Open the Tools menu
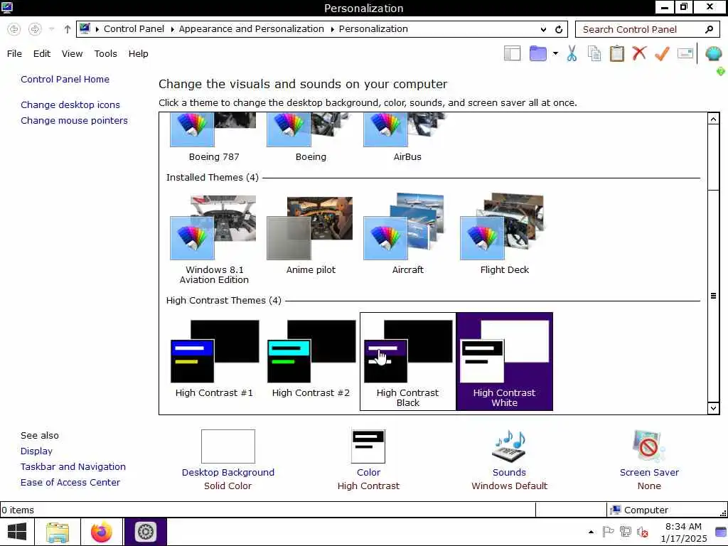 (x=105, y=54)
